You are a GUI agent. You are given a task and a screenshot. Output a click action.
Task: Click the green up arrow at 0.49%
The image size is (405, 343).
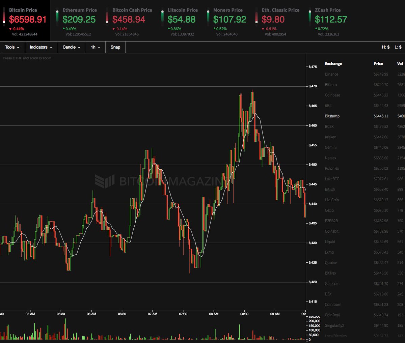(x=64, y=29)
